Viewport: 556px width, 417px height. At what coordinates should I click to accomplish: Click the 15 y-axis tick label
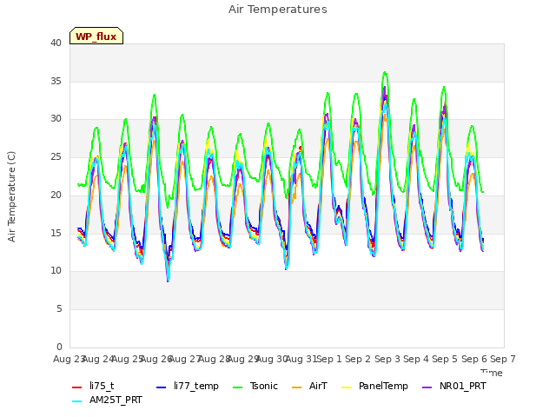[x=56, y=233]
